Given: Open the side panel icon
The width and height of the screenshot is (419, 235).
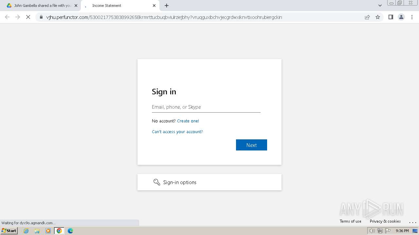Looking at the screenshot, I should 391,17.
